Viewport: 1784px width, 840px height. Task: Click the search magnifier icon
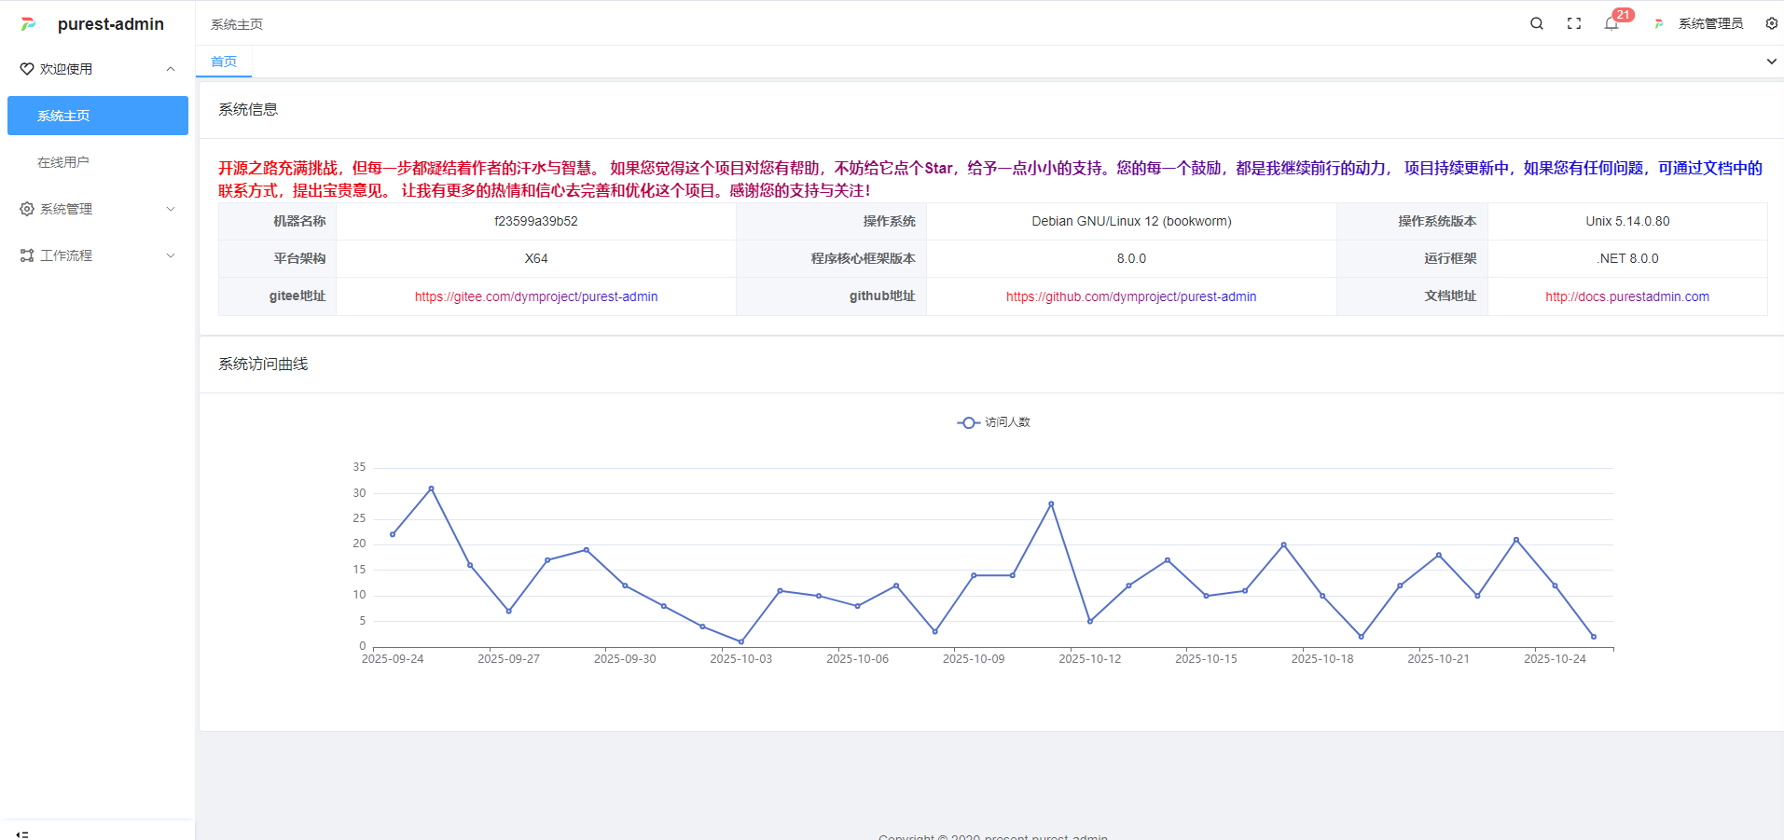click(1537, 23)
